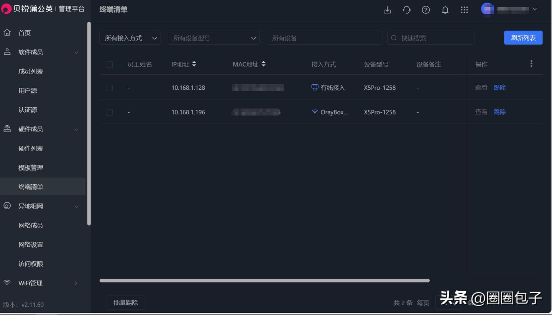Viewport: 552px width, 315px height.
Task: Click the app grid icon near the avatar
Action: point(465,10)
